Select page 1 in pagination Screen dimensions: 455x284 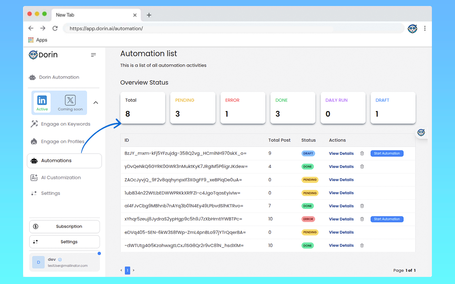click(127, 270)
